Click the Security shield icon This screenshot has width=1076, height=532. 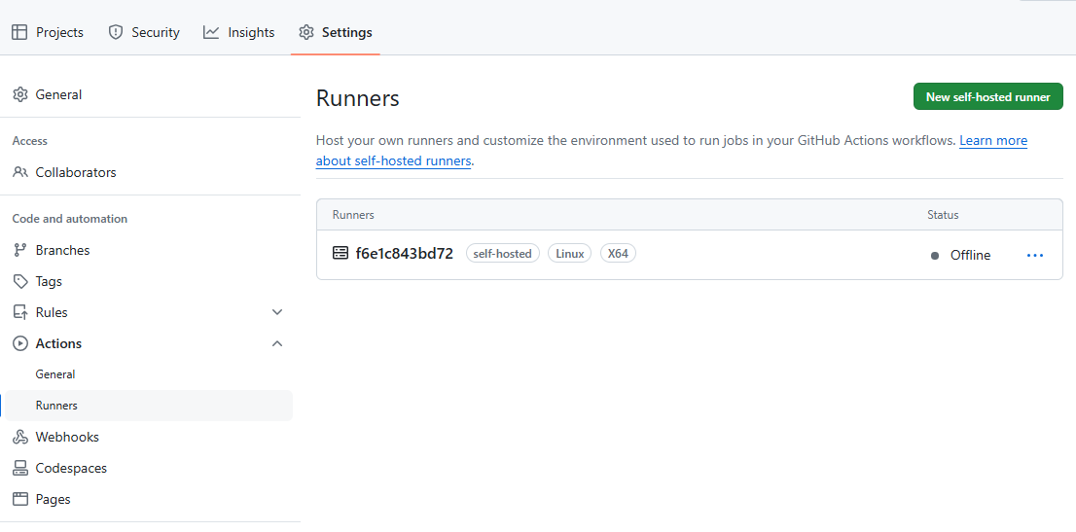pos(116,32)
